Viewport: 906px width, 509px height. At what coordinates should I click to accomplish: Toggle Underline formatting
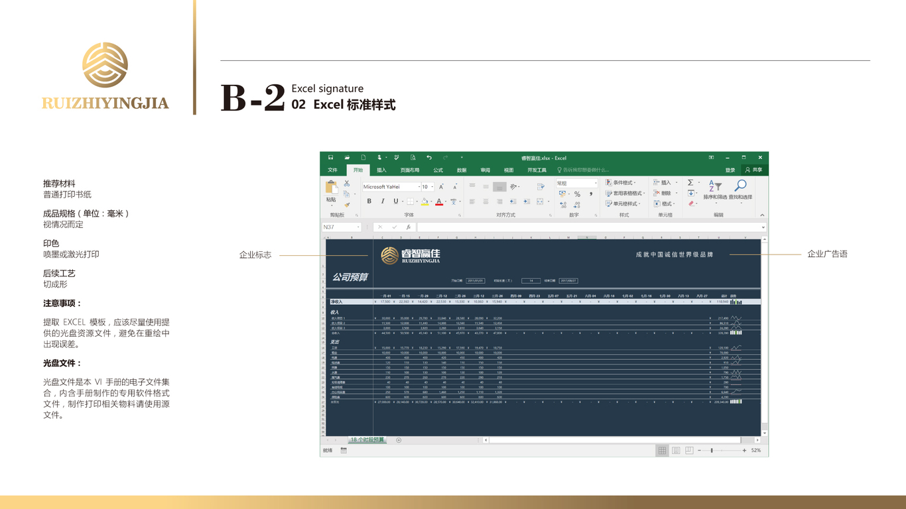[396, 201]
